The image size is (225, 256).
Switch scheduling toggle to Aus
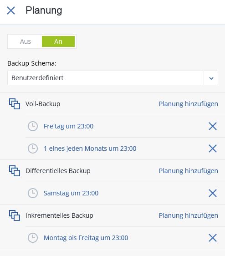(x=26, y=41)
